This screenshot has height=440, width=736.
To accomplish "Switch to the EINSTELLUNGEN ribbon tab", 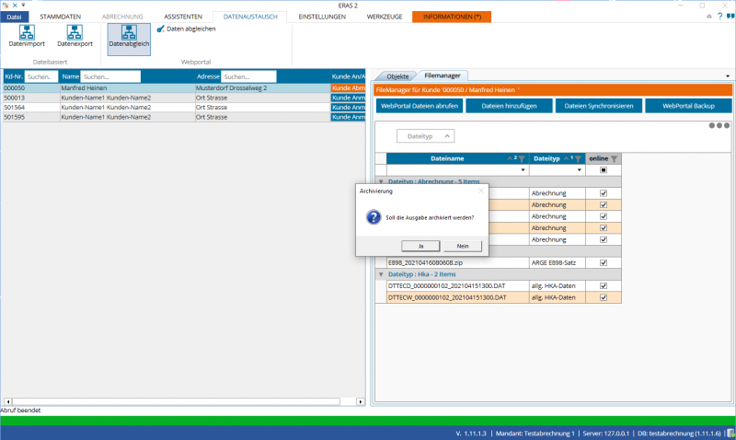I will pos(322,17).
